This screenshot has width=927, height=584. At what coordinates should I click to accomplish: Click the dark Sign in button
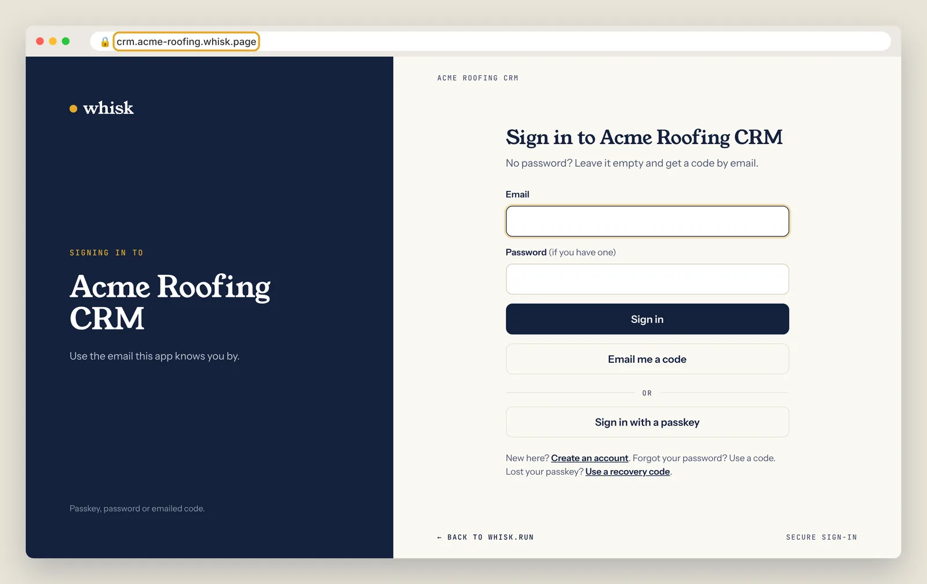point(647,319)
